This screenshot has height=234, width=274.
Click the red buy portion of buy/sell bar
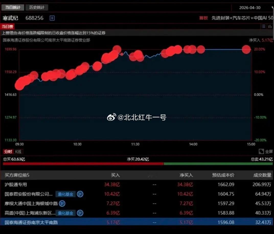coord(83,164)
